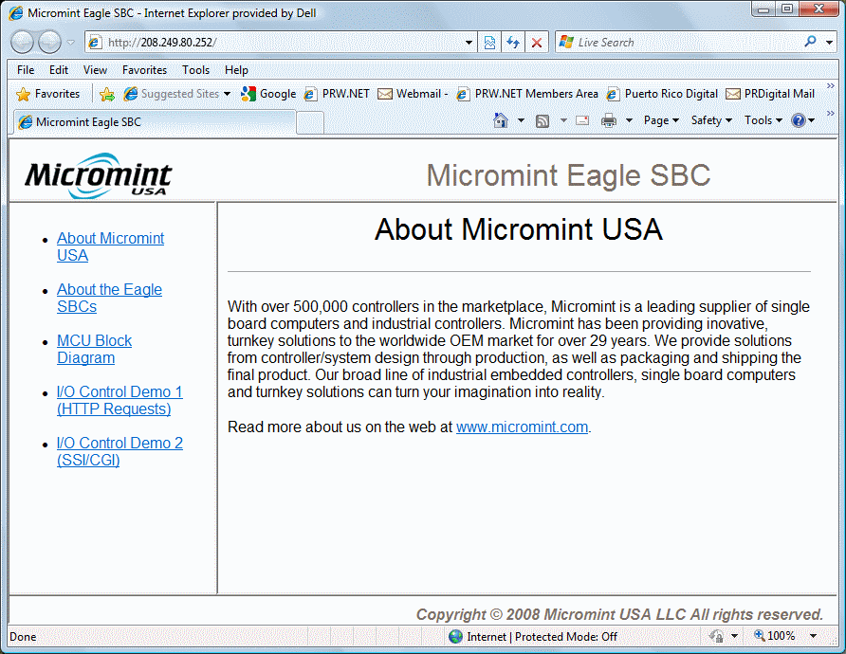
Task: Click the RSS Feeds icon
Action: pyautogui.click(x=543, y=120)
